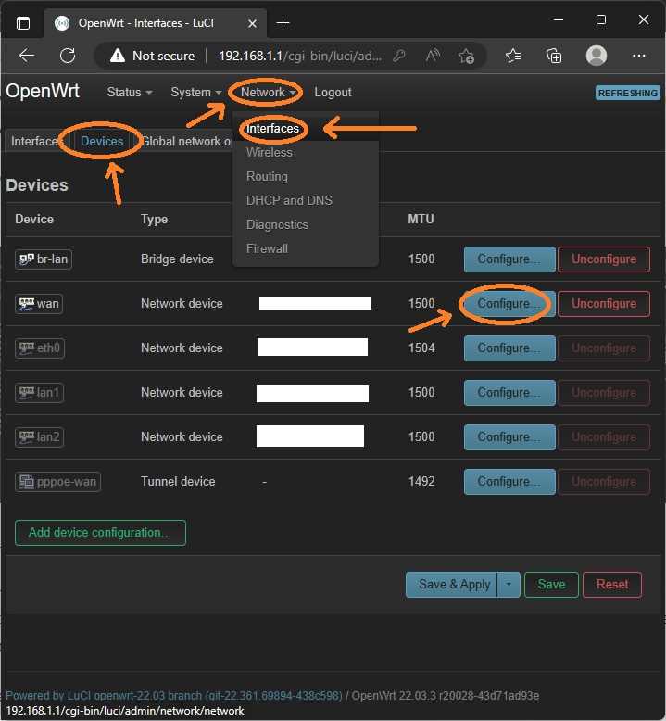Open the Network dropdown menu

[x=268, y=93]
